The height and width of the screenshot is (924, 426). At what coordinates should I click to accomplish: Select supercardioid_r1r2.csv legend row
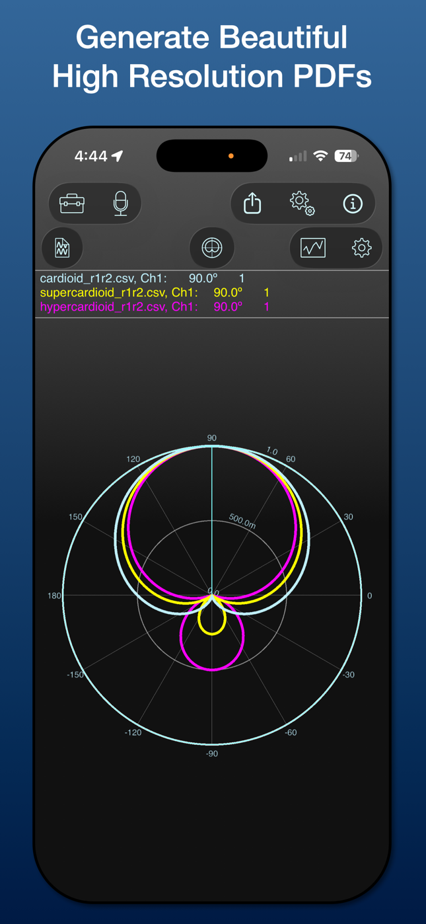(x=155, y=292)
